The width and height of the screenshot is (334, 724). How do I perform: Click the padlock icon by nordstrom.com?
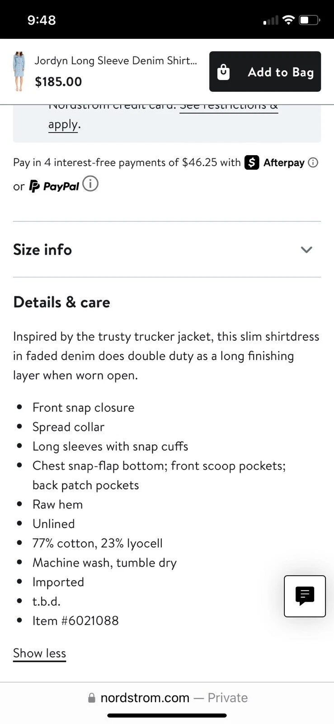pyautogui.click(x=92, y=698)
